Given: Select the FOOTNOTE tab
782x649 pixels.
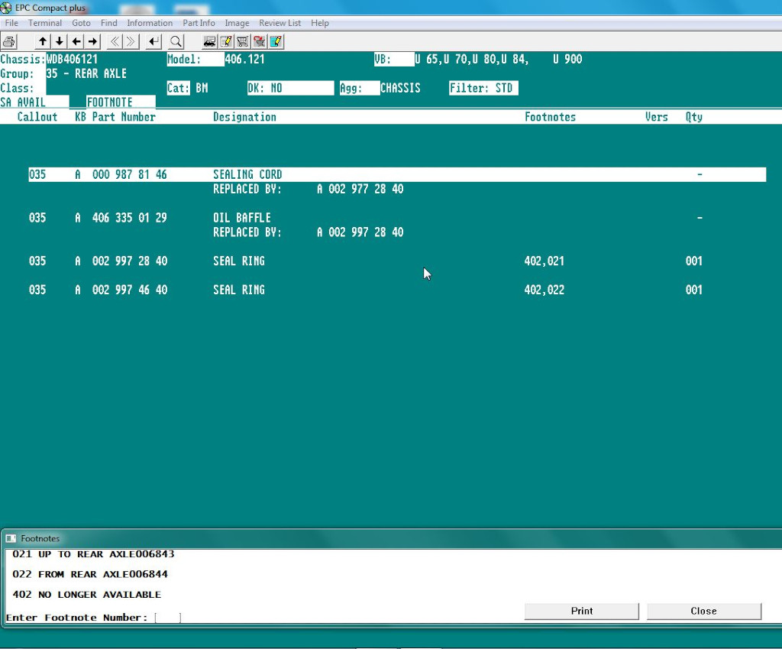Looking at the screenshot, I should pyautogui.click(x=110, y=102).
